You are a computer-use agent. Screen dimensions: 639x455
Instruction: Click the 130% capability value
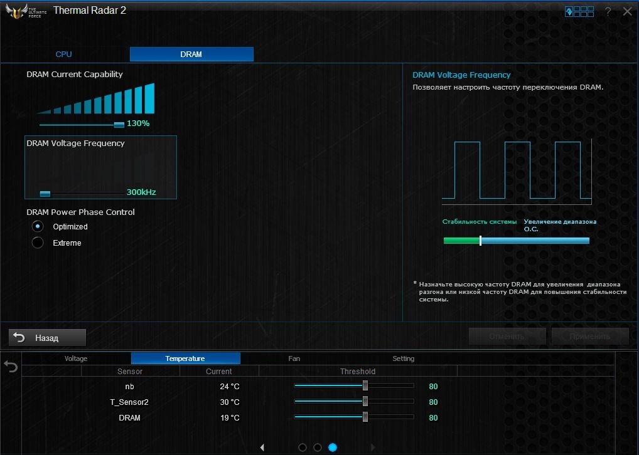click(138, 123)
